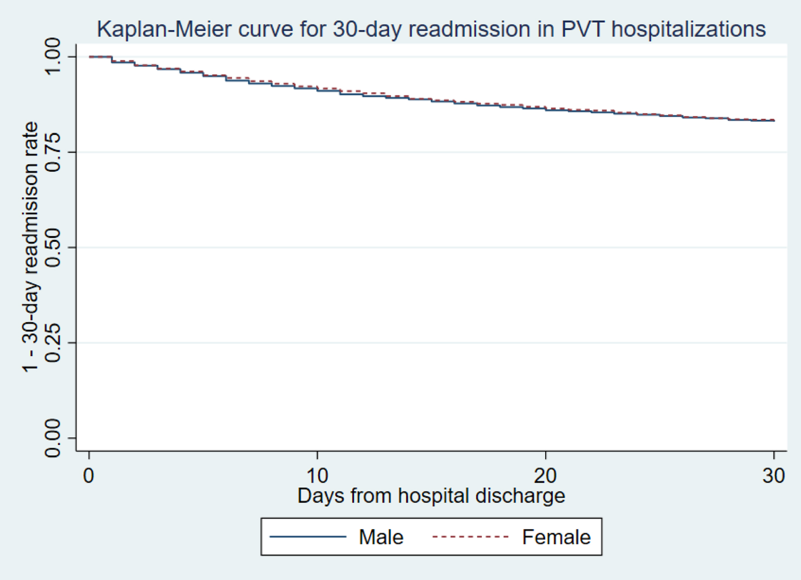This screenshot has height=580, width=801.
Task: Click the y-axis tick label 1.00
Action: click(53, 57)
